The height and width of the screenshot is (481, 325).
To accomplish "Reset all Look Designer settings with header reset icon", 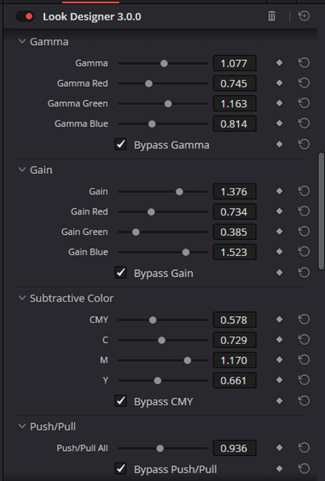I will [x=304, y=16].
